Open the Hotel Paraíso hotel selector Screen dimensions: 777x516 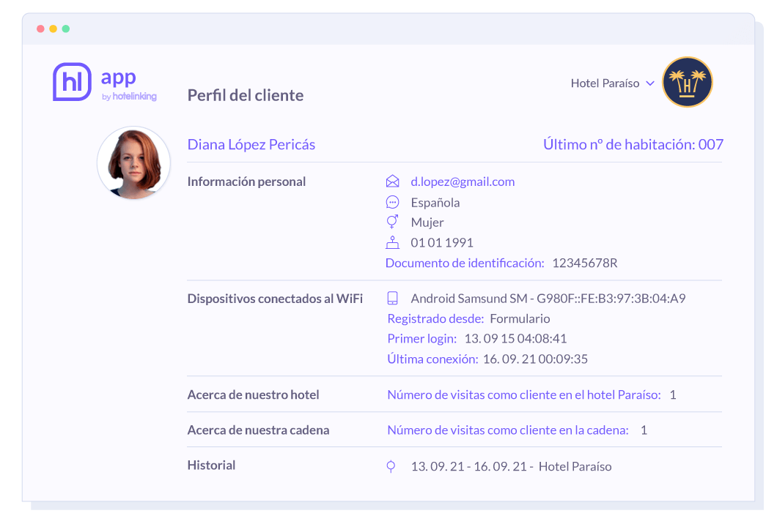[x=613, y=83]
